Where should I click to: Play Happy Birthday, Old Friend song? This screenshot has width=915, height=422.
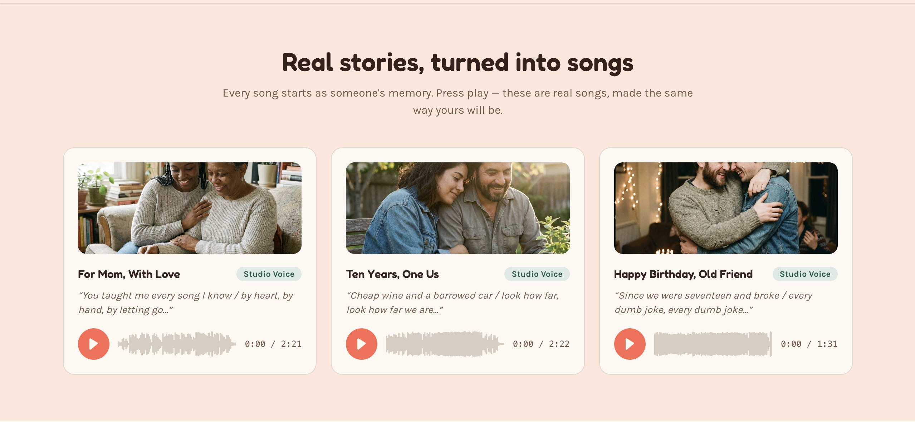click(x=630, y=344)
